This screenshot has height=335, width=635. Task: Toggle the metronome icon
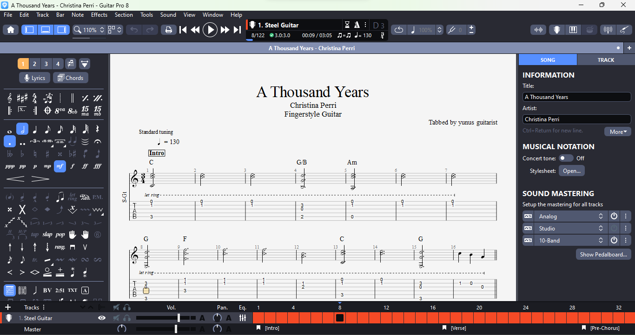click(357, 25)
